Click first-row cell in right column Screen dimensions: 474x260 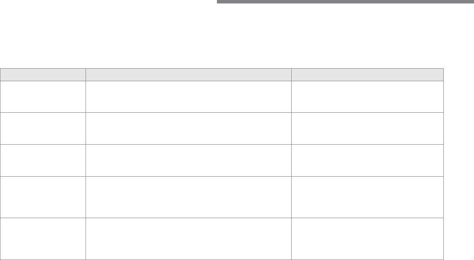367,97
